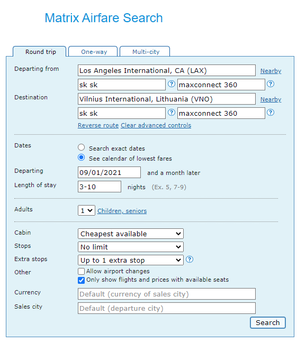Open the Adults count dropdown

click(x=86, y=210)
